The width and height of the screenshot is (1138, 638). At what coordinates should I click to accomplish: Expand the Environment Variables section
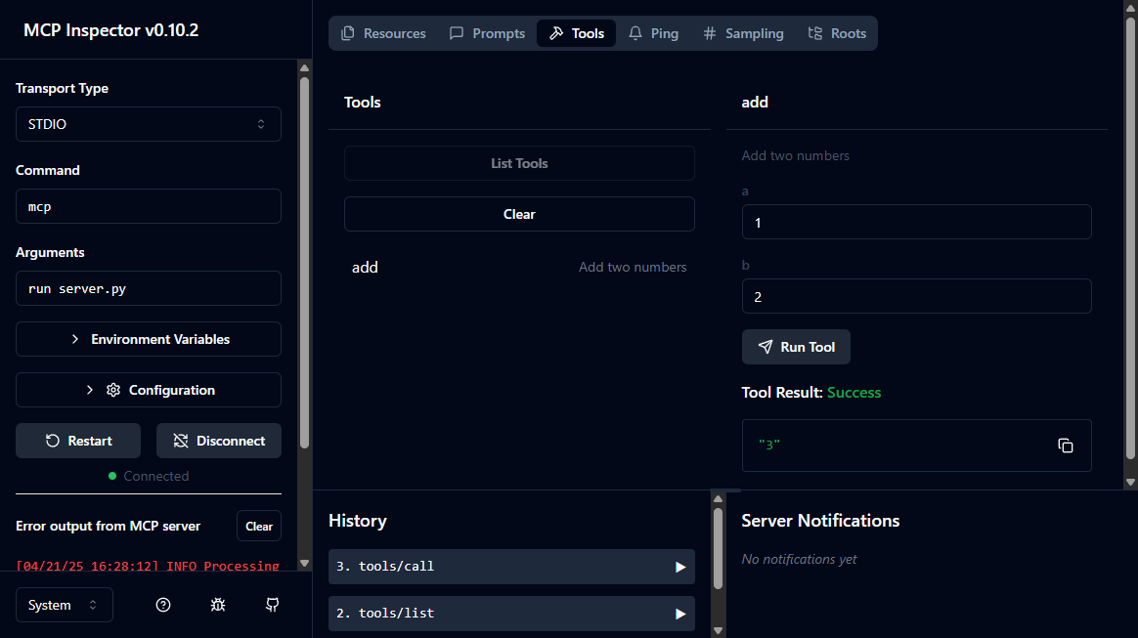pos(148,339)
